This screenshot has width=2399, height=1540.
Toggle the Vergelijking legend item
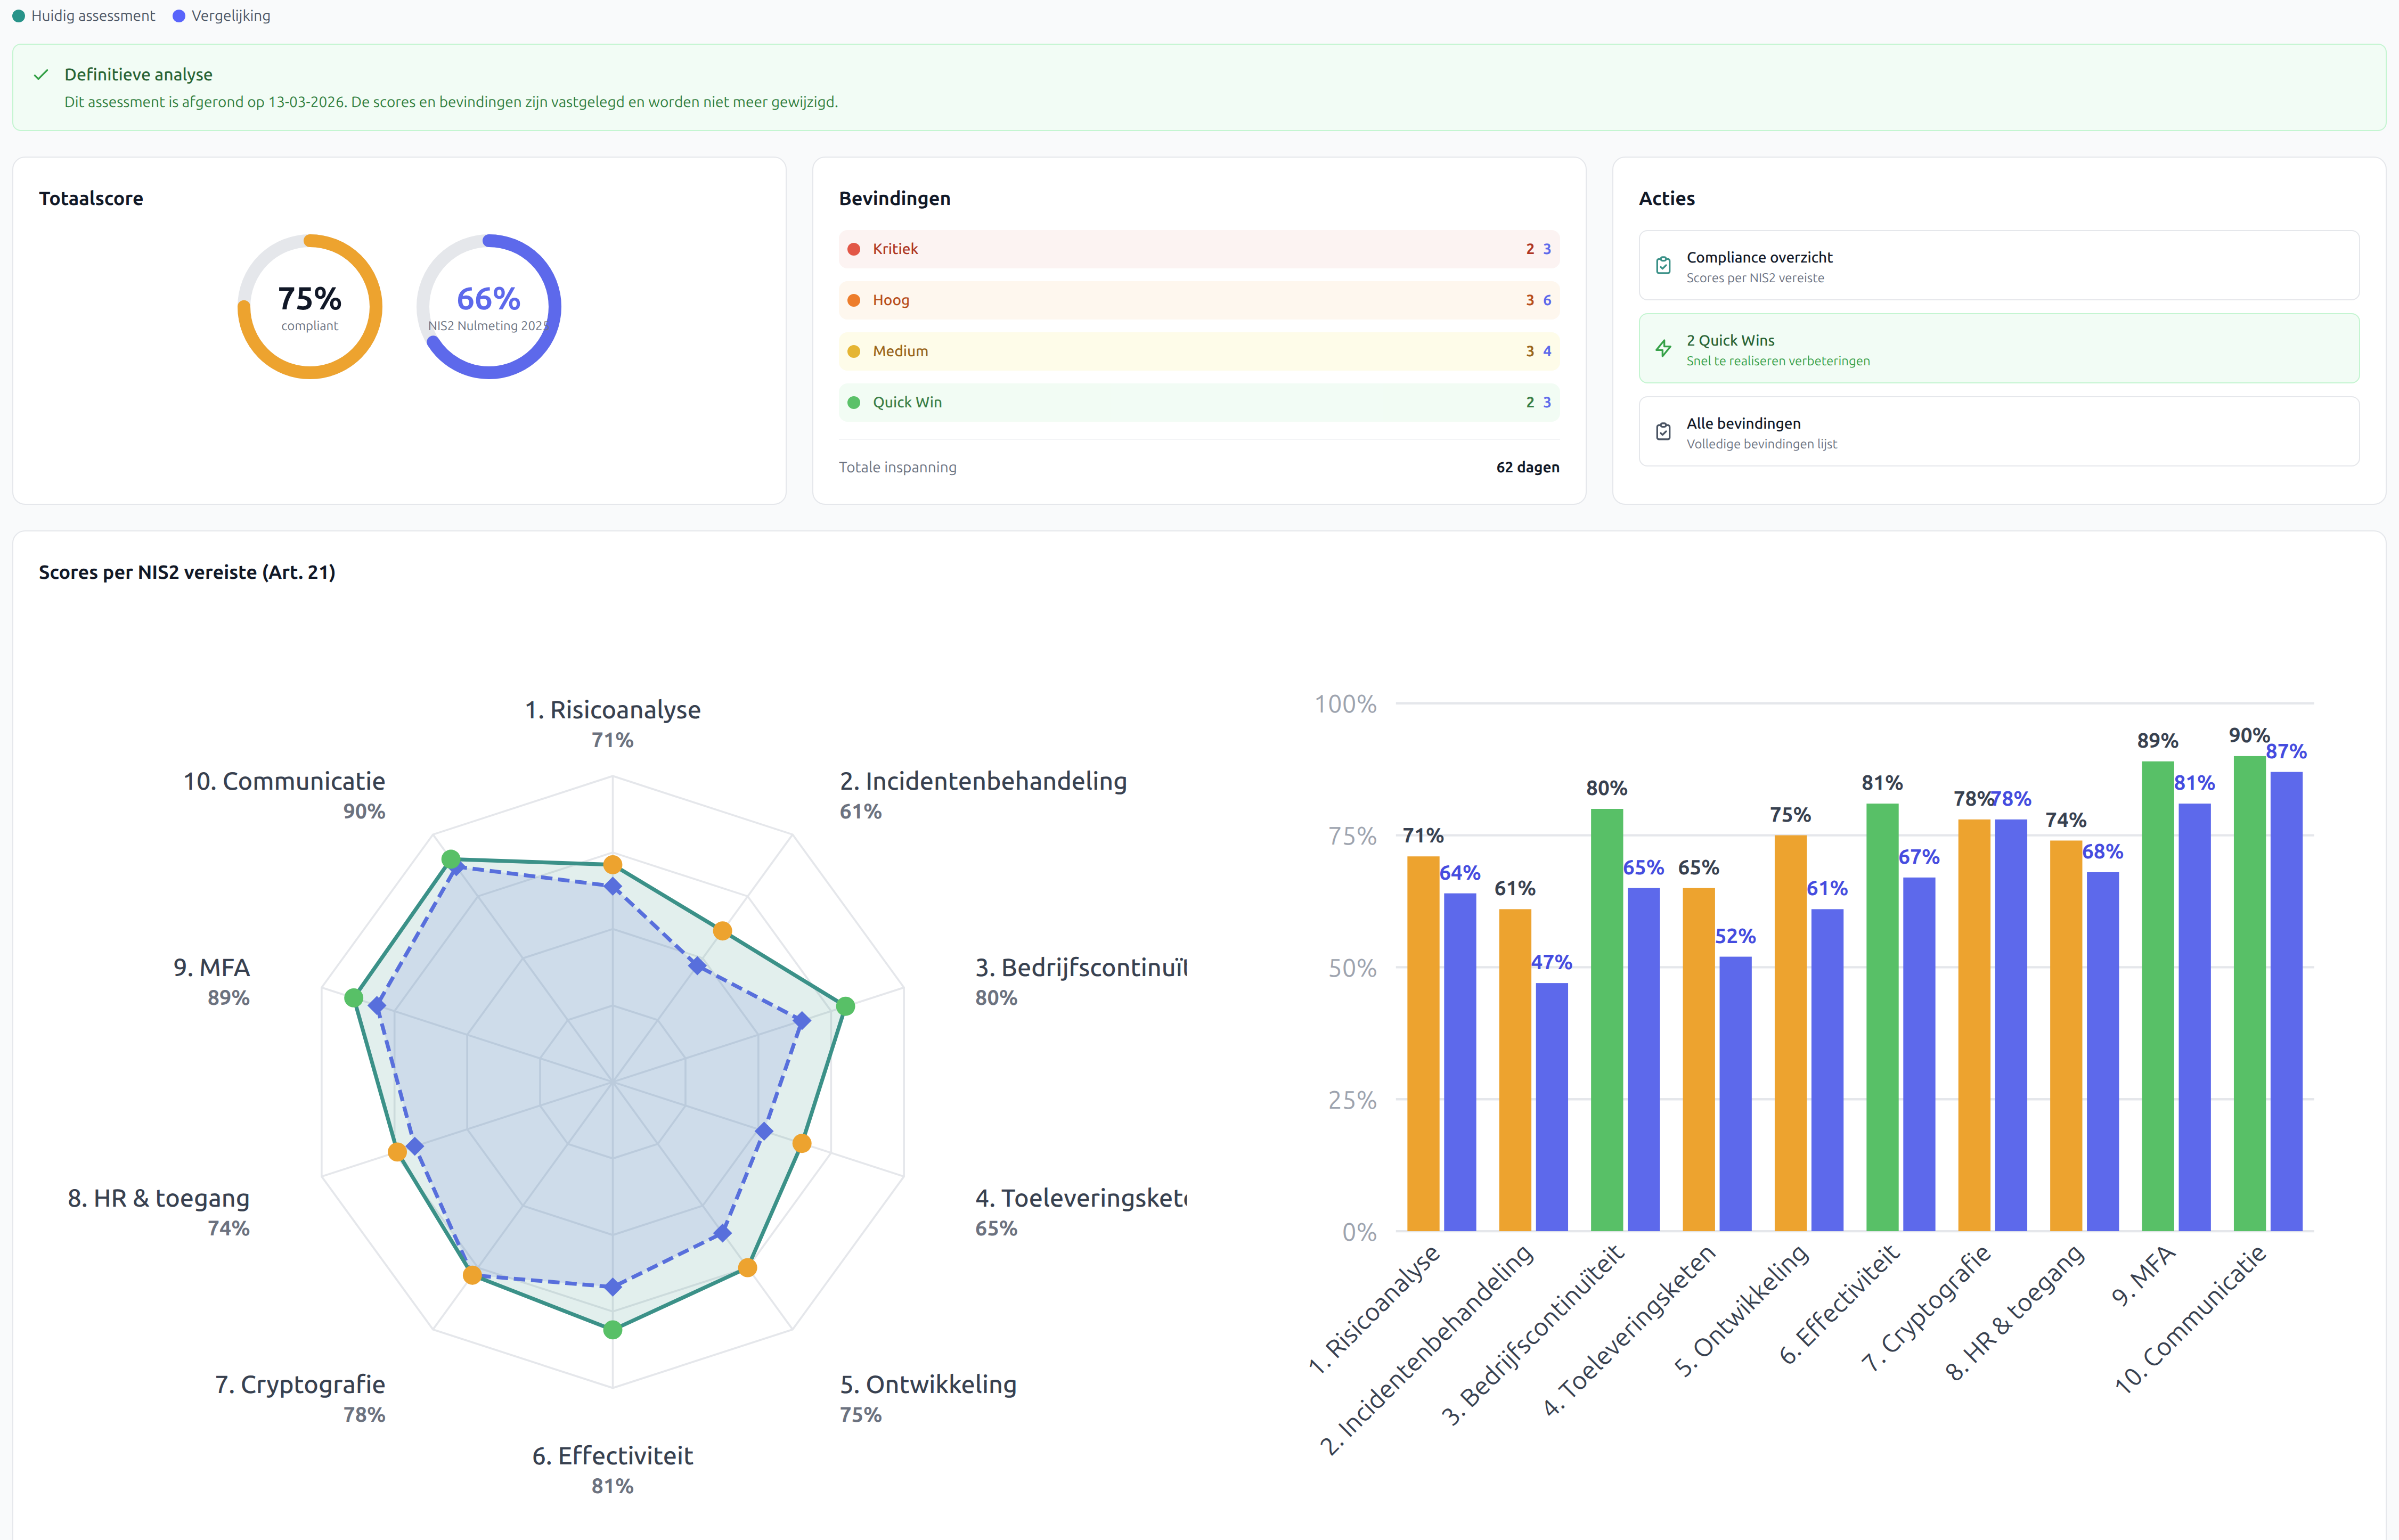pyautogui.click(x=221, y=16)
